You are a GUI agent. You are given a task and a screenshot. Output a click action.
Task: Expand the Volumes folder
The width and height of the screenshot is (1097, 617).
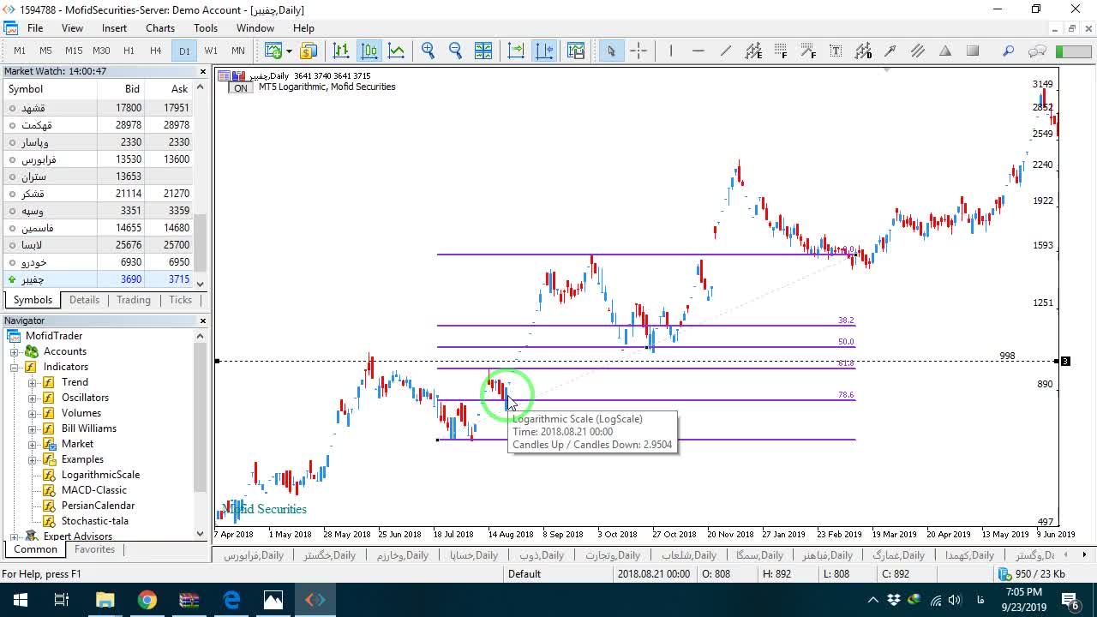33,413
